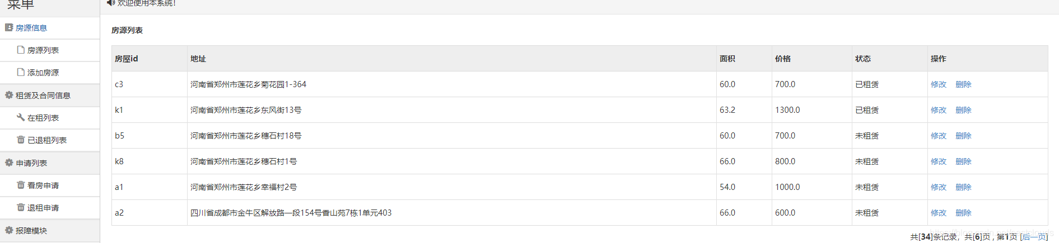Click the speaker icon in welcome bar
This screenshot has width=1059, height=243.
(110, 3)
